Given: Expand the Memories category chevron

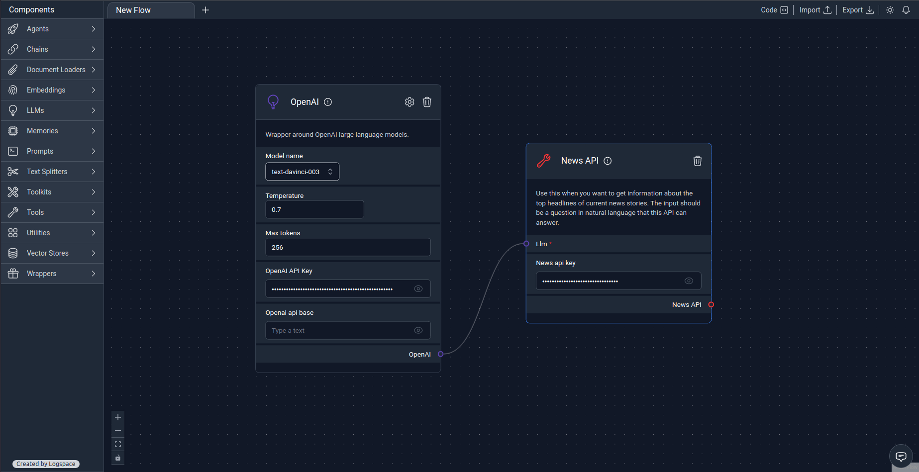Looking at the screenshot, I should click(x=94, y=131).
